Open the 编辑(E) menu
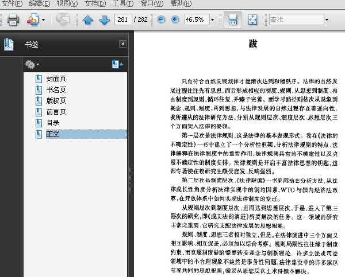Screen dimensions: 345x277 pos(40,3)
